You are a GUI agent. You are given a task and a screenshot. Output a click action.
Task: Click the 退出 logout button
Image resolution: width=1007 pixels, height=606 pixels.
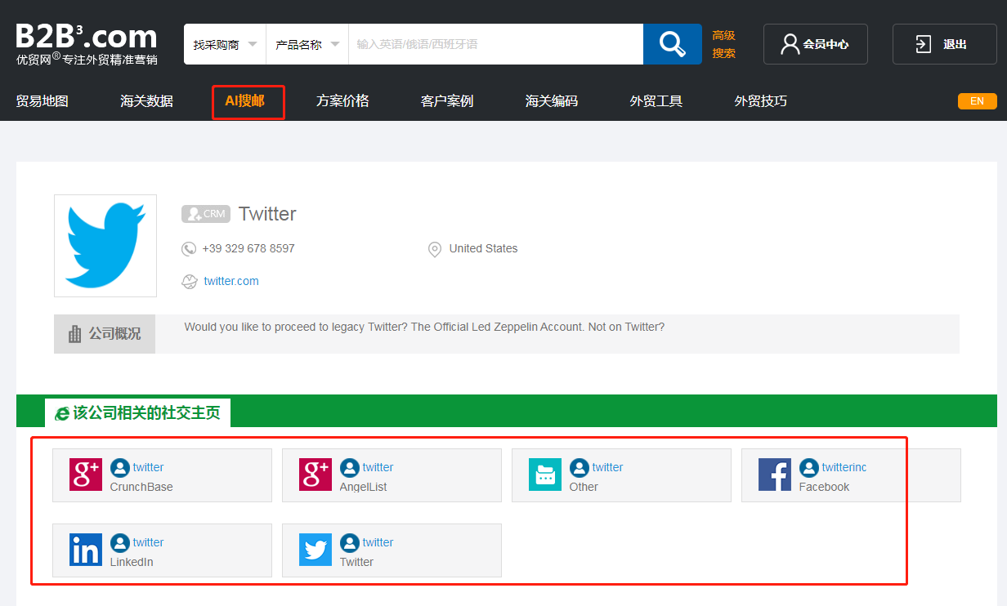[945, 44]
